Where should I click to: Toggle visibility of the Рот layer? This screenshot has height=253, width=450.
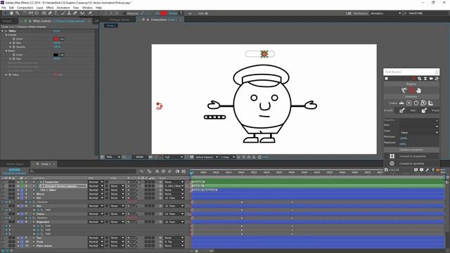(x=3, y=198)
